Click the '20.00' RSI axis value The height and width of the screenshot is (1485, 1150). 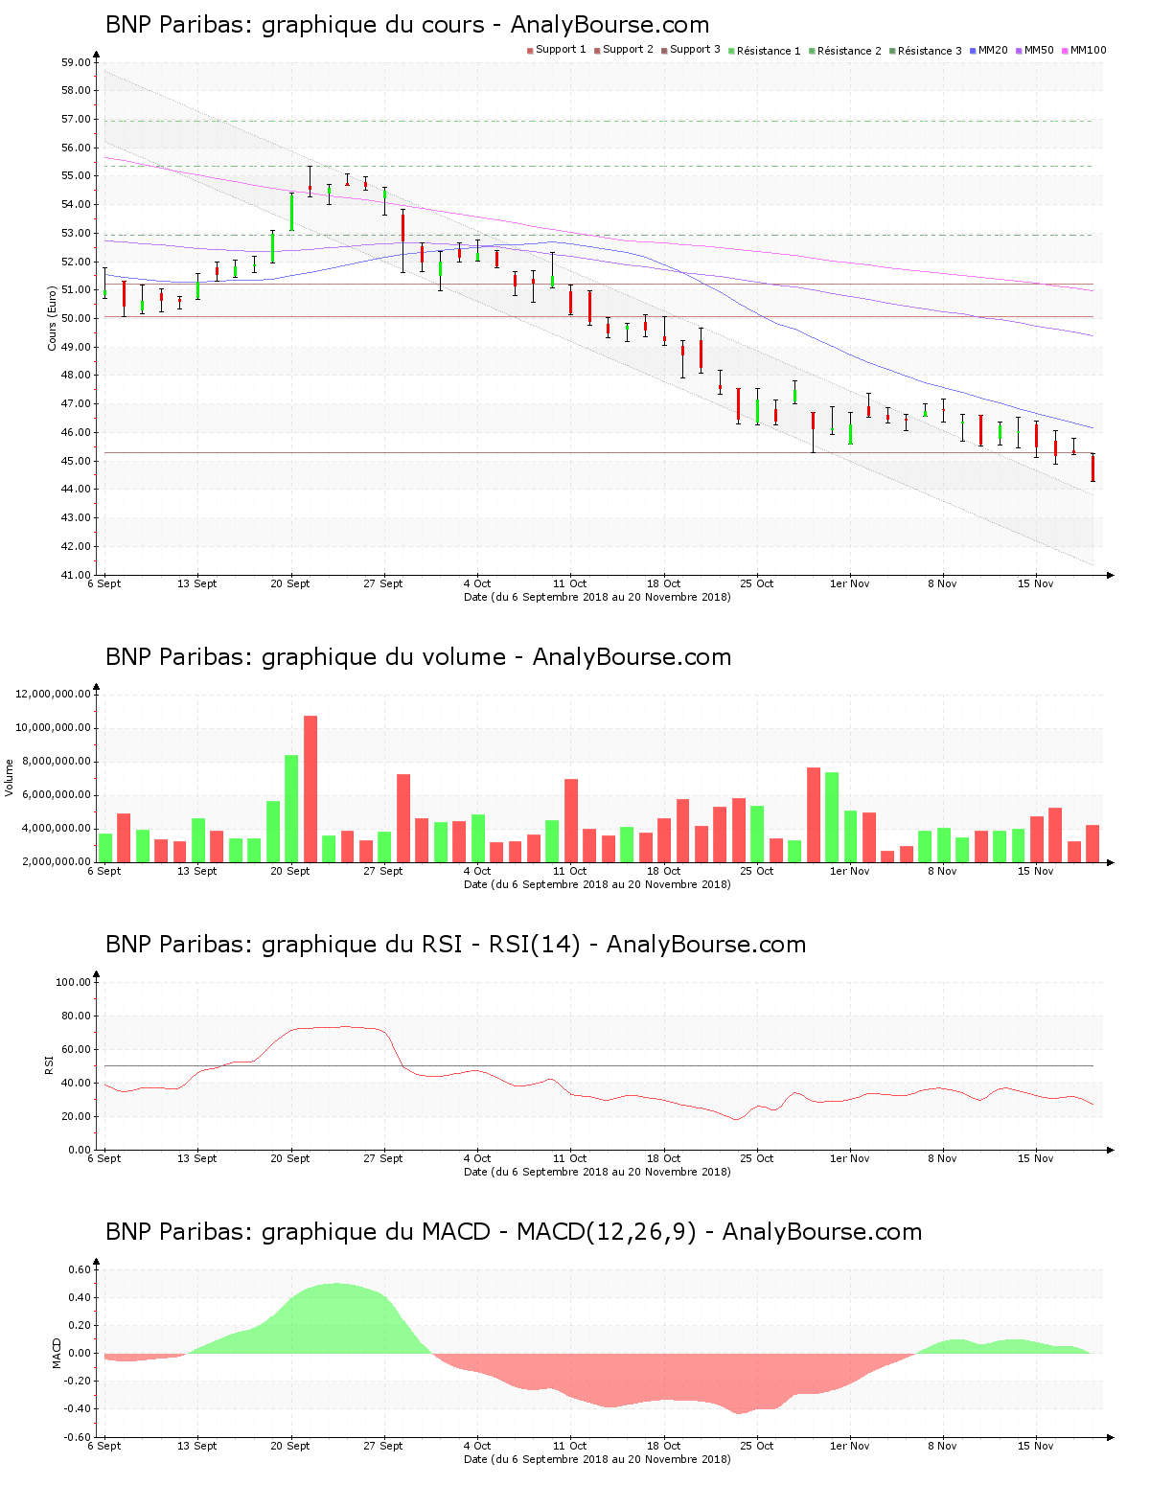pos(76,1116)
